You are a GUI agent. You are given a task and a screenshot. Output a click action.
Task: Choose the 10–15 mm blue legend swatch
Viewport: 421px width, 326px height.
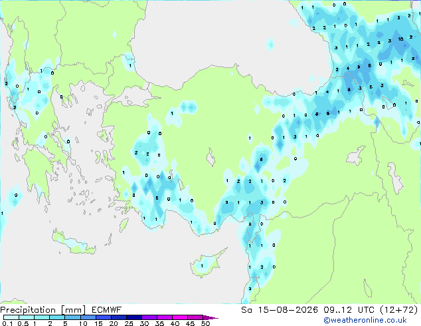pos(88,317)
